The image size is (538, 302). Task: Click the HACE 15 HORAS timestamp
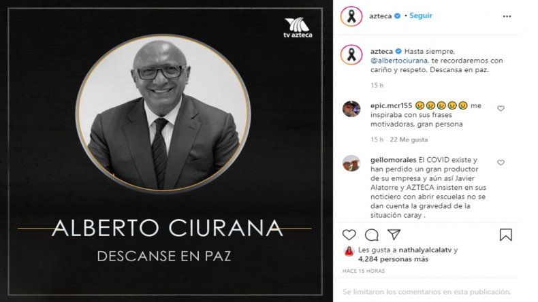tap(364, 271)
